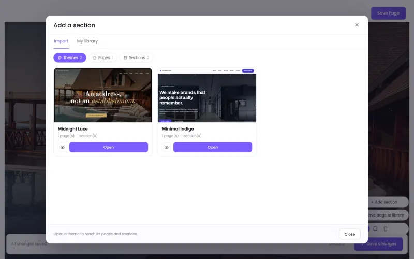The height and width of the screenshot is (259, 414).
Task: Click the page icon in Pages chip
Action: [x=95, y=57]
